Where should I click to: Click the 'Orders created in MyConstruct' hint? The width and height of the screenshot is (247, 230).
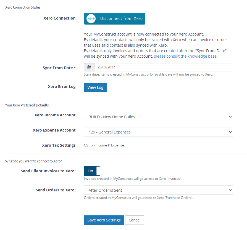click(x=138, y=198)
